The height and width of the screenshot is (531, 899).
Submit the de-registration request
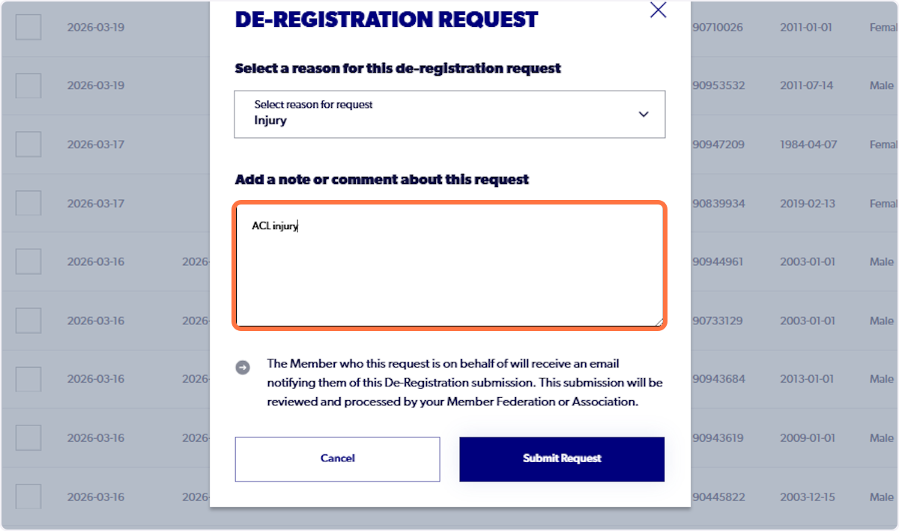(x=561, y=458)
